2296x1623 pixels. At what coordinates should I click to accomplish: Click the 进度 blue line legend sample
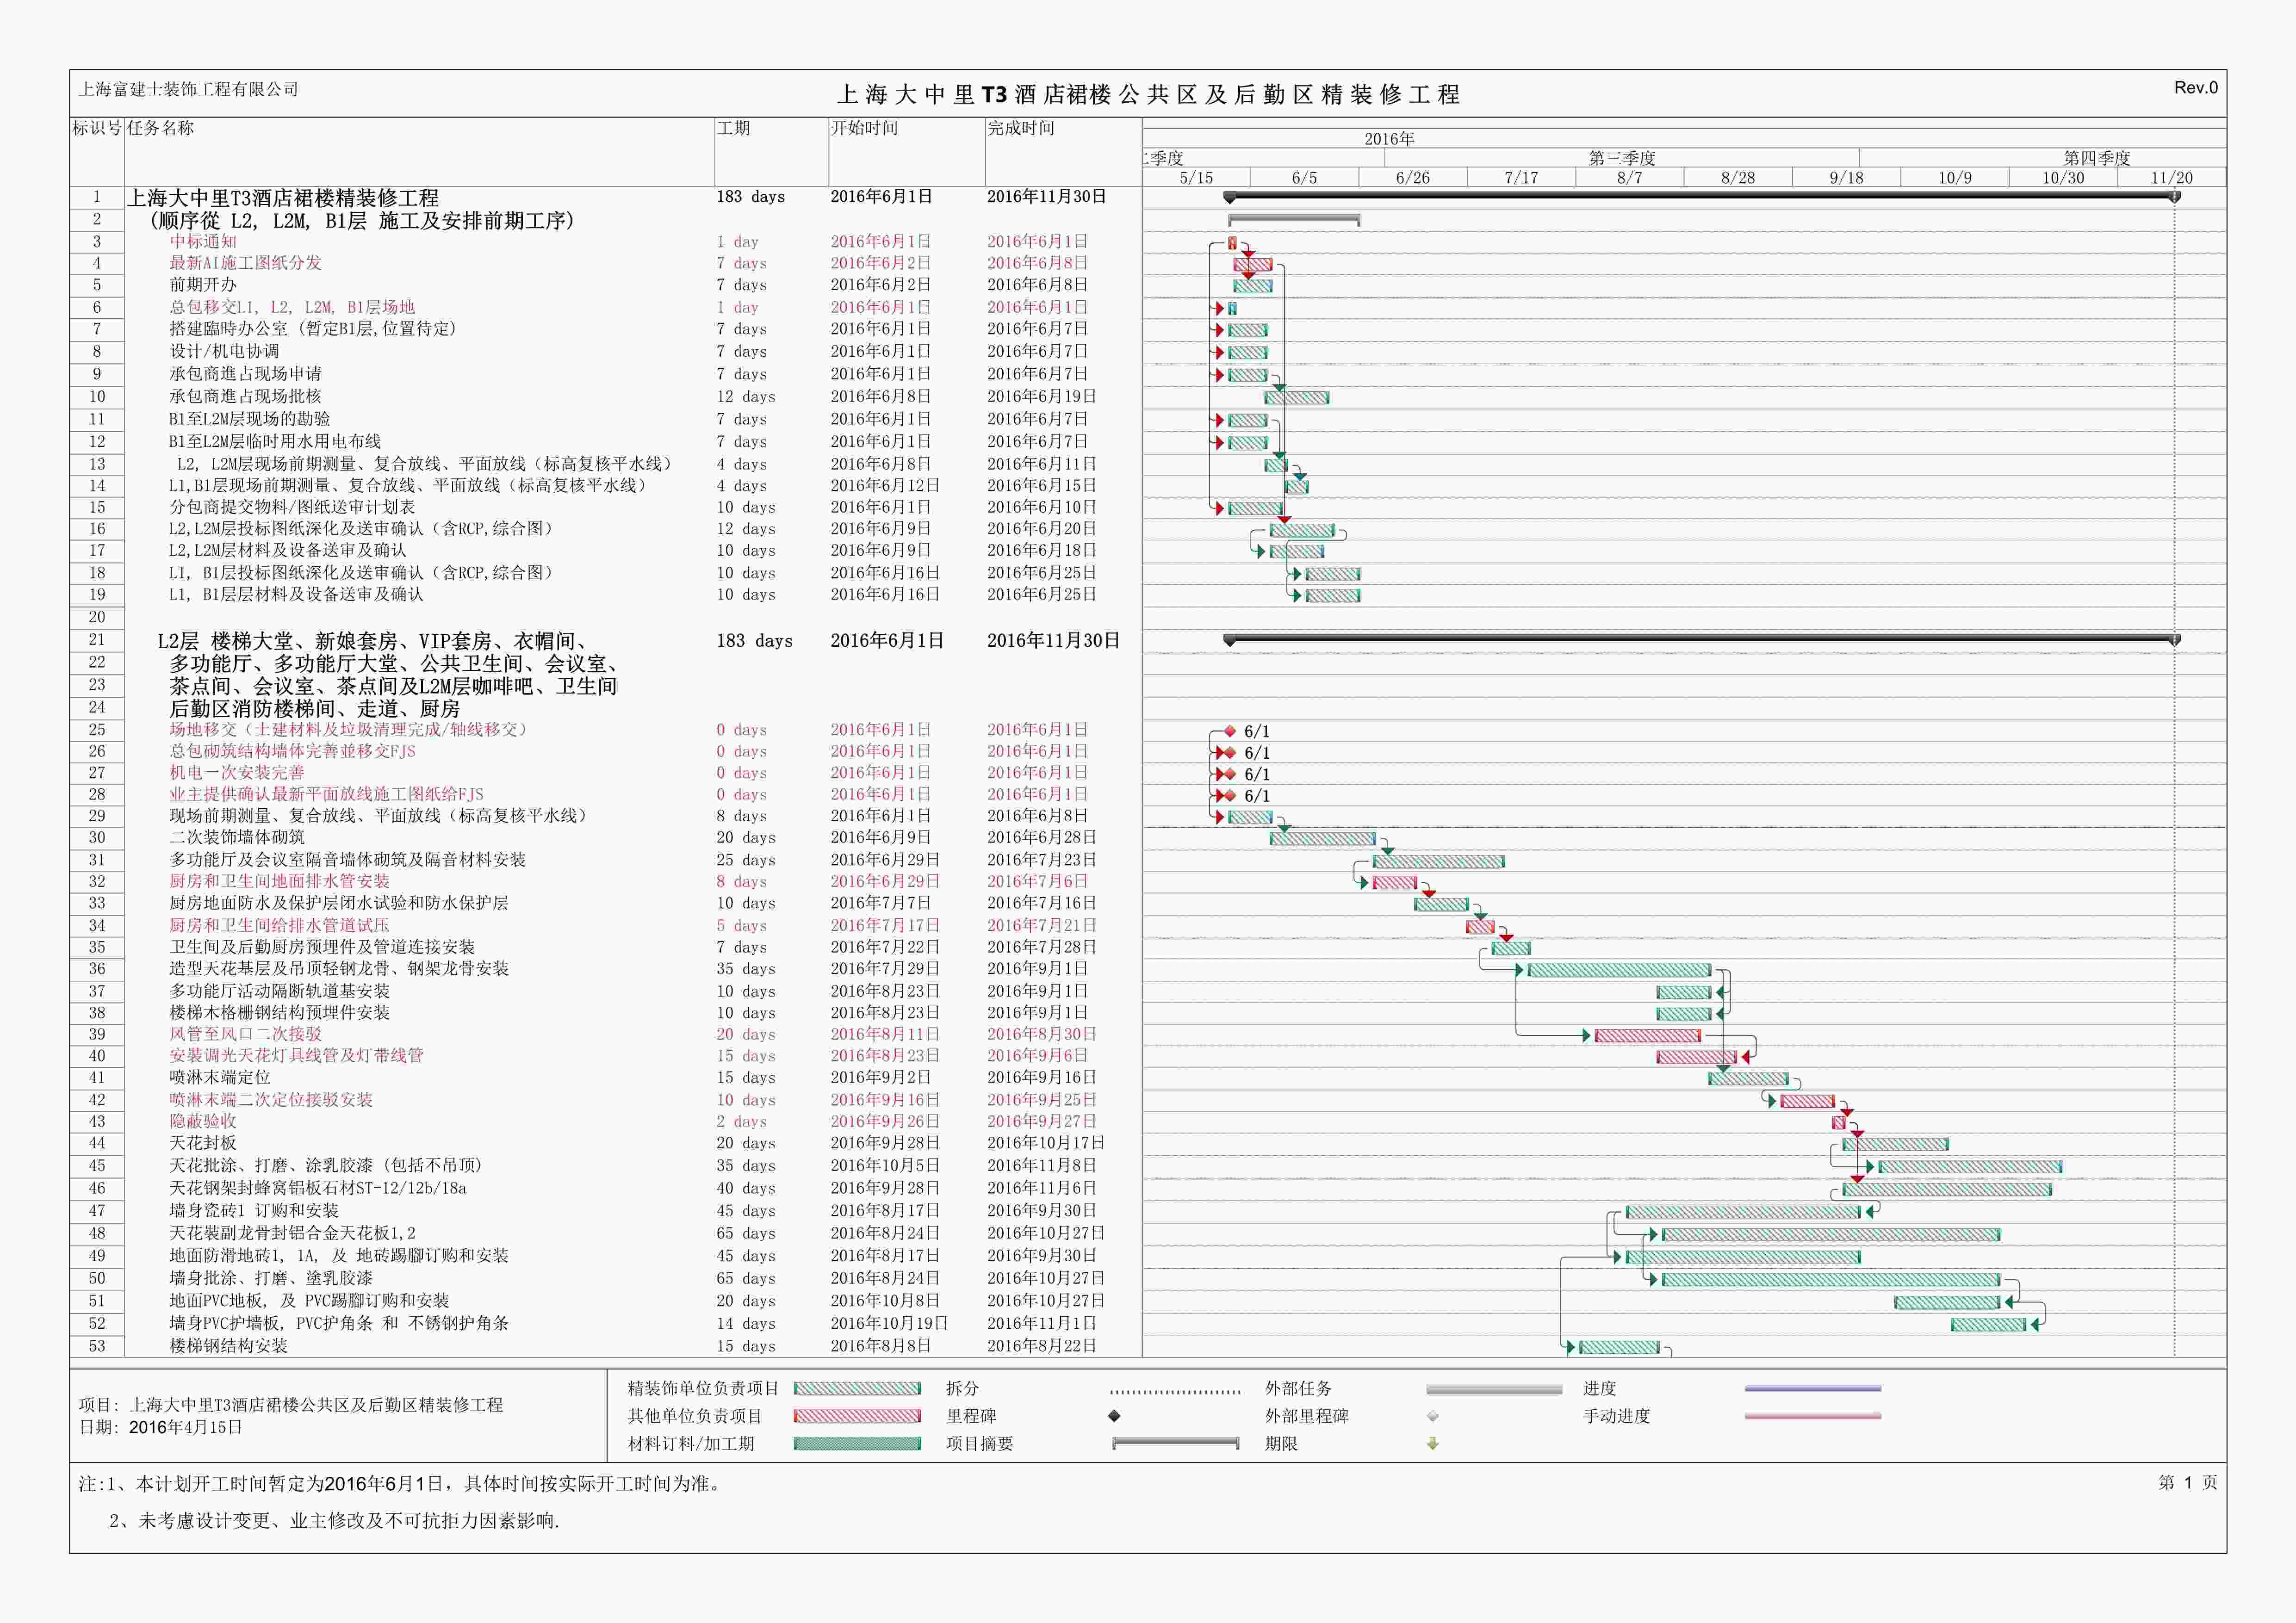1813,1388
